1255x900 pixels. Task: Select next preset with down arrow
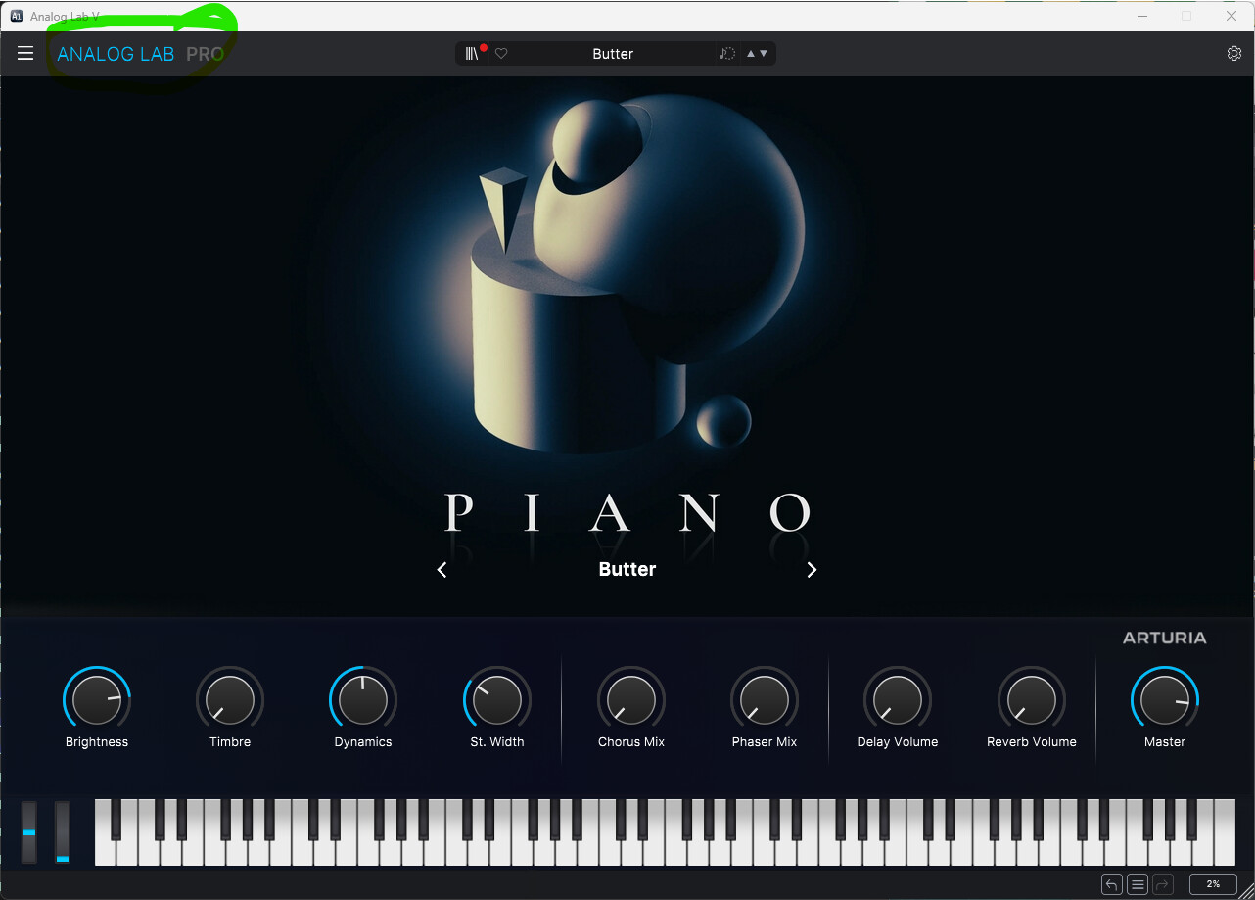pos(764,54)
